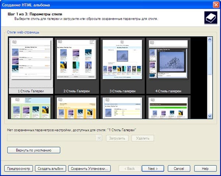Click the scroll up arrow of the styles list

coord(210,39)
